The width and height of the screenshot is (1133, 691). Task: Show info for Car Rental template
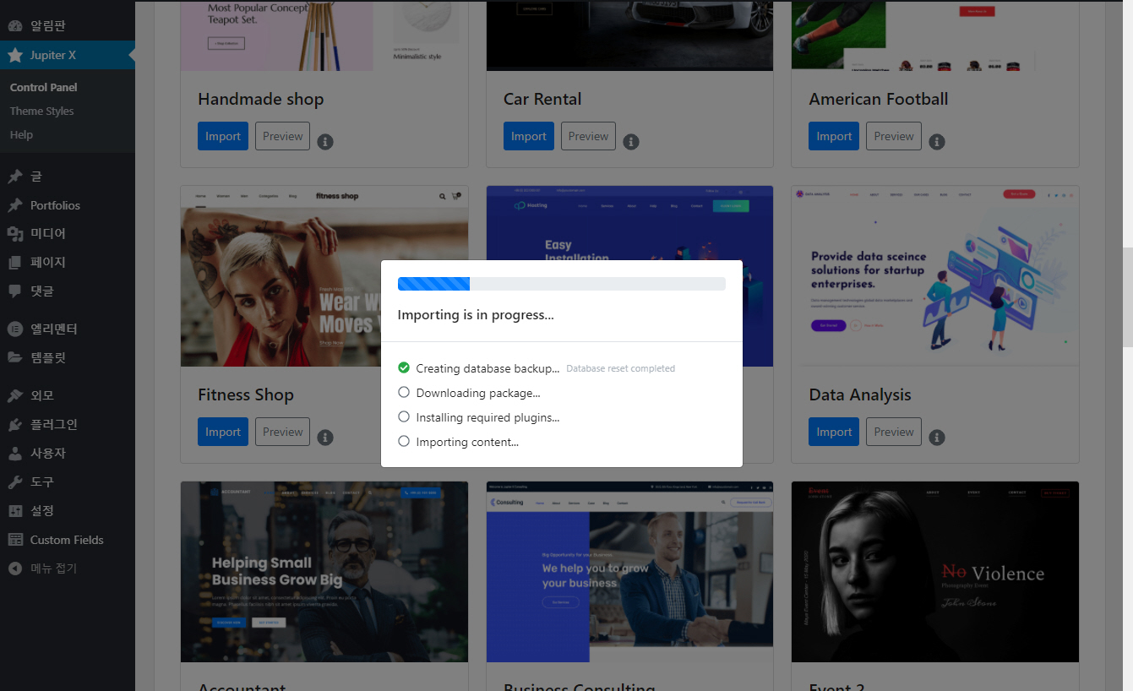pos(631,142)
